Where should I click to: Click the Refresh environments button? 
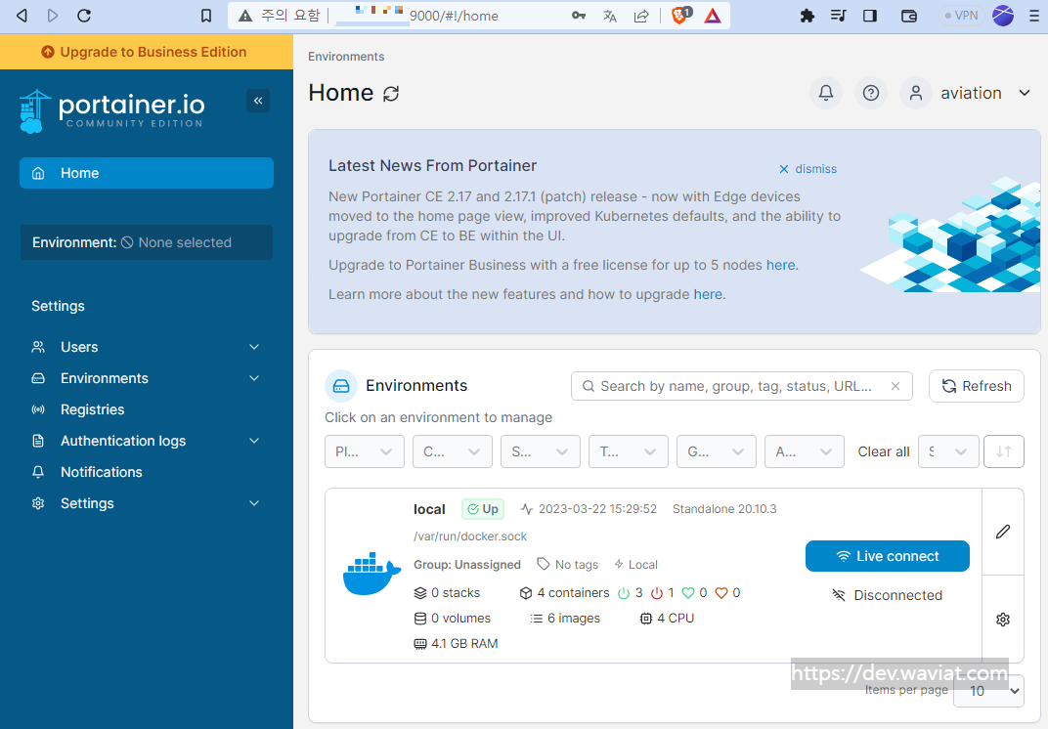pos(977,386)
